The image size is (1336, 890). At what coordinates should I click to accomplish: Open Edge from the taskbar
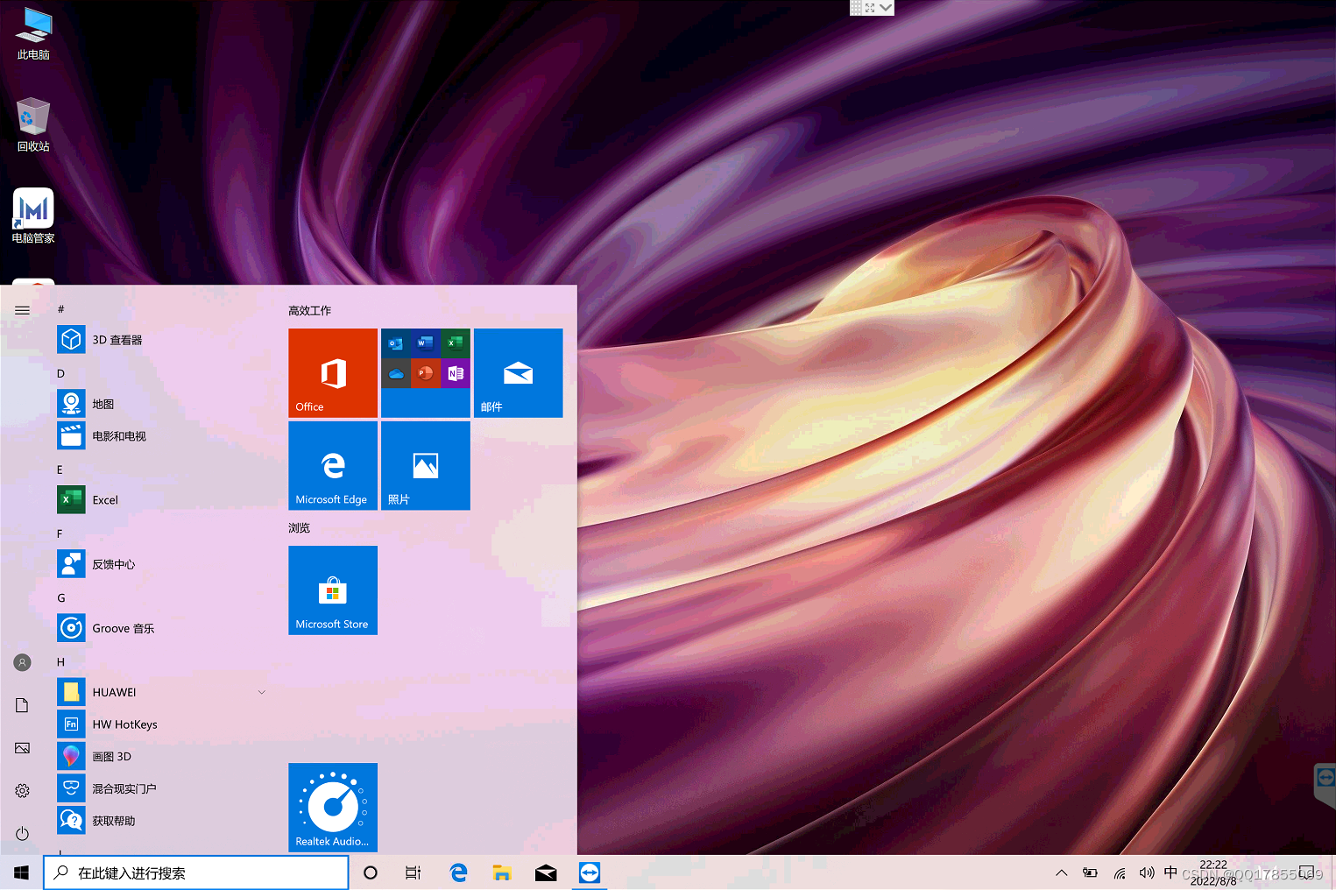[x=458, y=872]
